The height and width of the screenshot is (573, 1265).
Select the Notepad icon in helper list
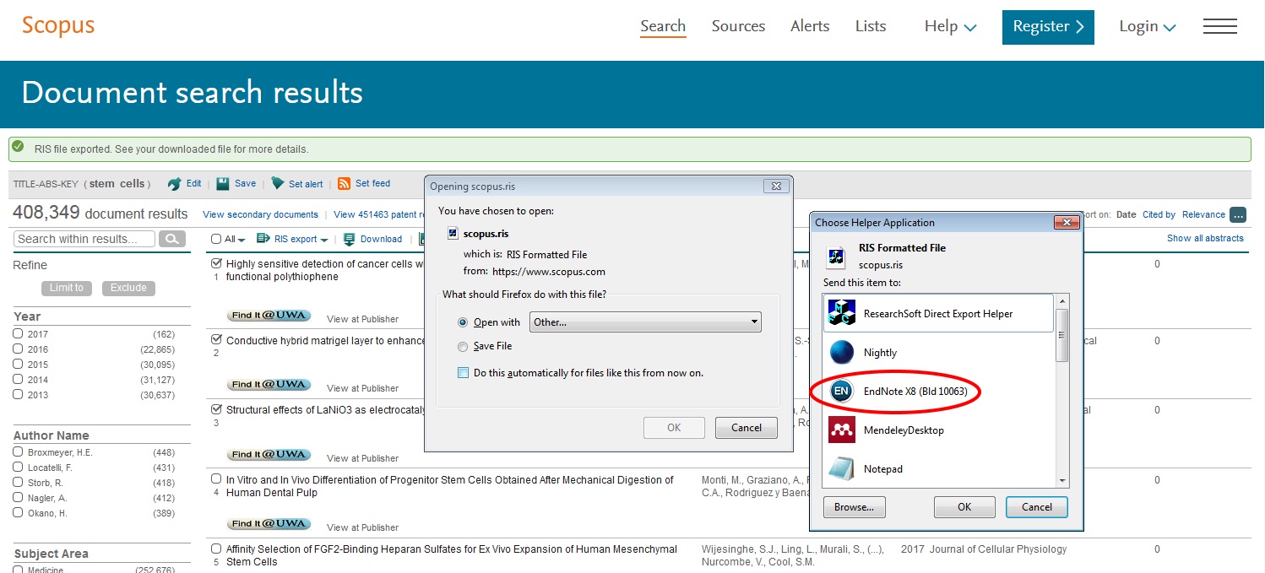point(842,468)
